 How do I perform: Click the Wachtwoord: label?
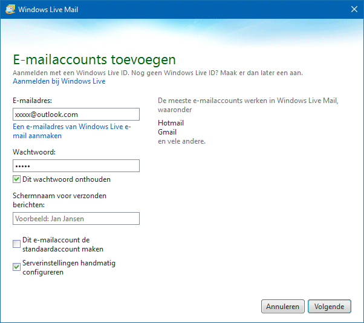pos(34,152)
